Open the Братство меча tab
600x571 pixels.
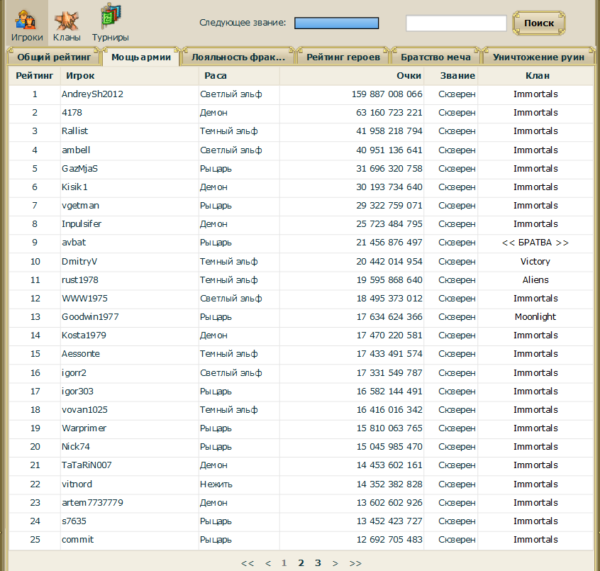435,57
